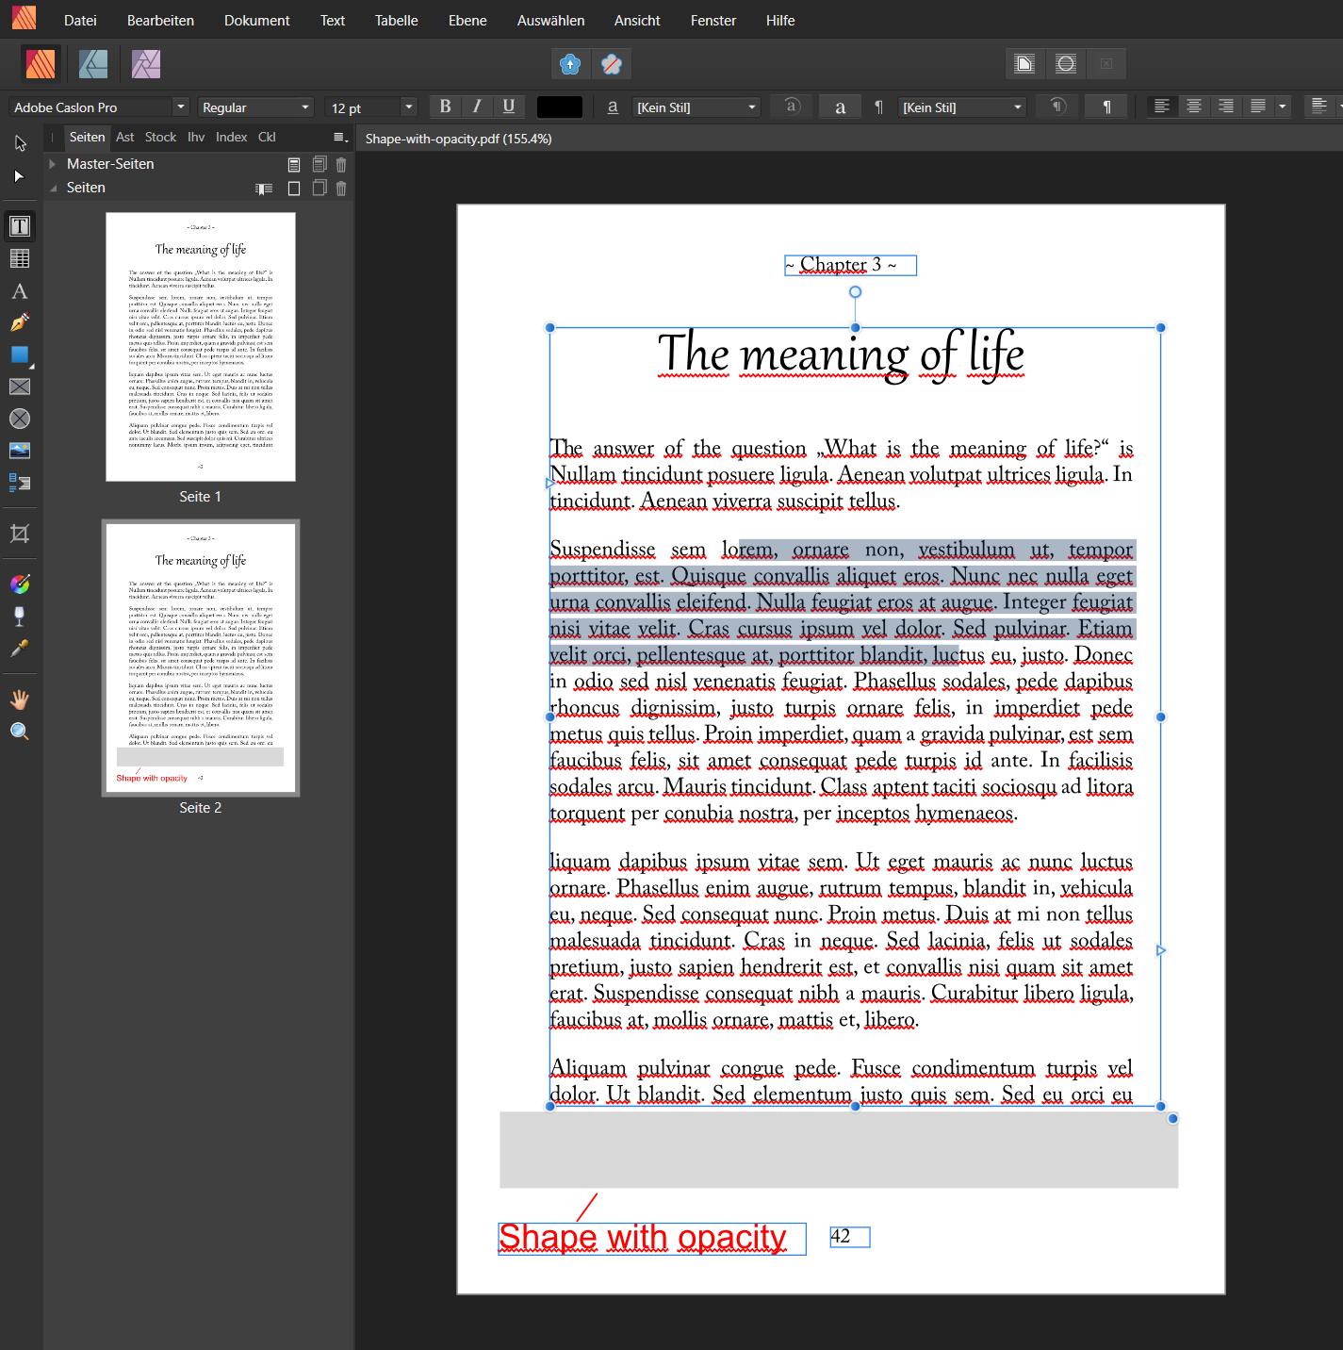The height and width of the screenshot is (1350, 1343).
Task: Toggle show special characters pilcrow button
Action: (1107, 107)
